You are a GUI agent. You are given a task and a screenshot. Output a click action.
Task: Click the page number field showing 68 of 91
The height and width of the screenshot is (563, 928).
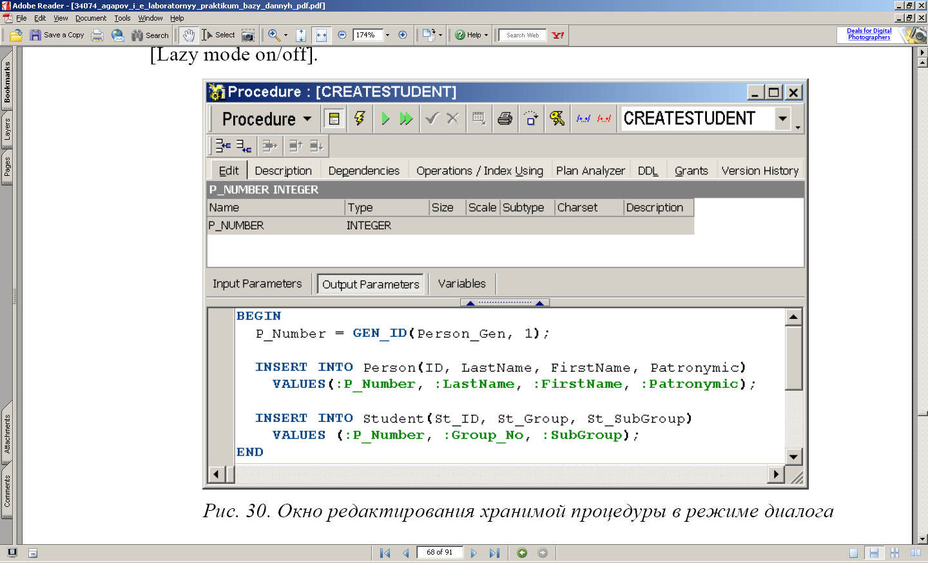click(x=440, y=553)
